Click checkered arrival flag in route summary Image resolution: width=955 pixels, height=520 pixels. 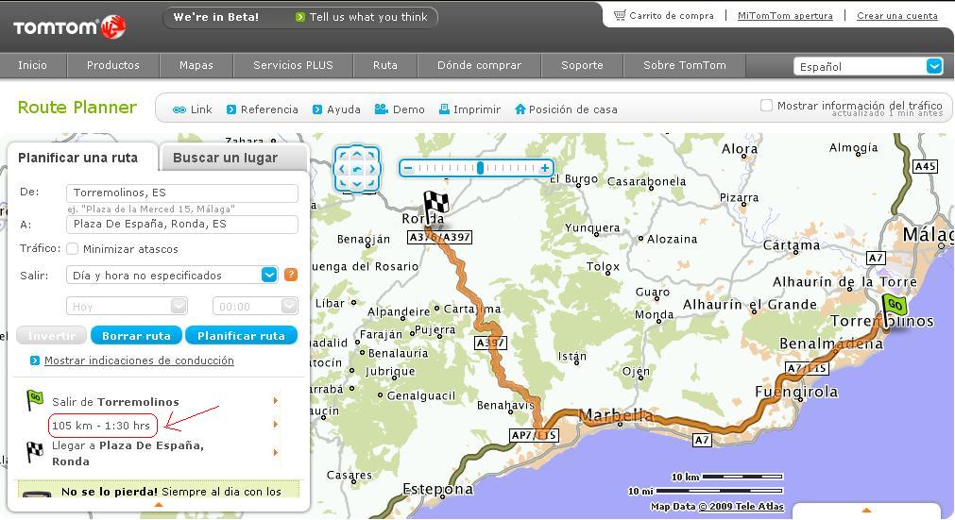(x=34, y=452)
